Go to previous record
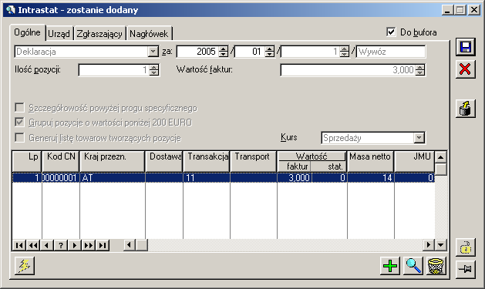The width and height of the screenshot is (485, 289). (47, 245)
